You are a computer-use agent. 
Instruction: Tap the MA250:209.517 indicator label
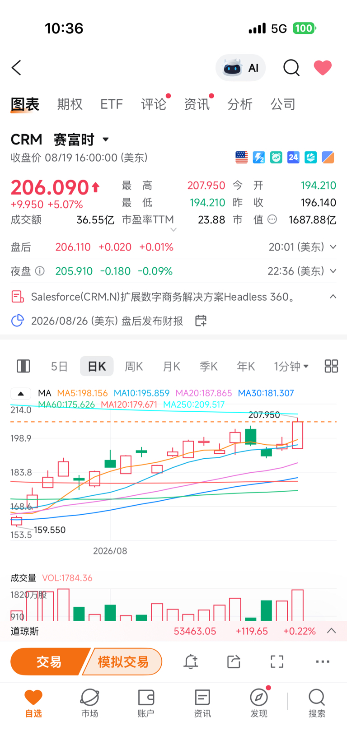pyautogui.click(x=194, y=405)
